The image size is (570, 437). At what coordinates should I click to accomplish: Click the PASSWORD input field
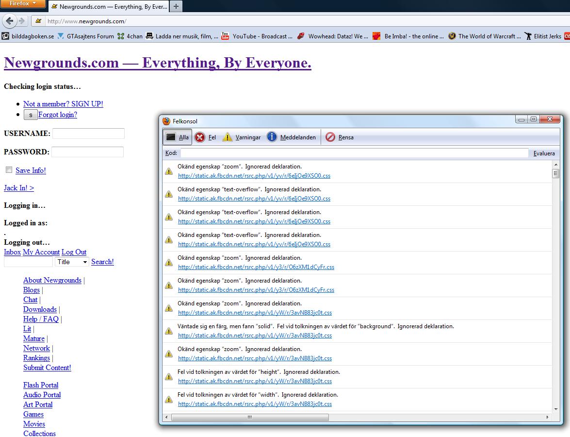[88, 151]
